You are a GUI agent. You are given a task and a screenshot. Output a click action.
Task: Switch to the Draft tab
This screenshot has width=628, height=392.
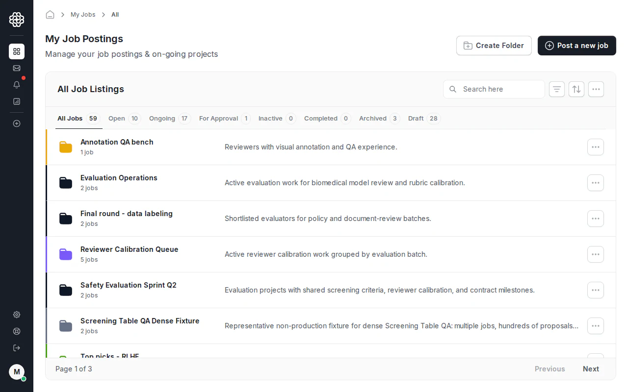(x=424, y=119)
